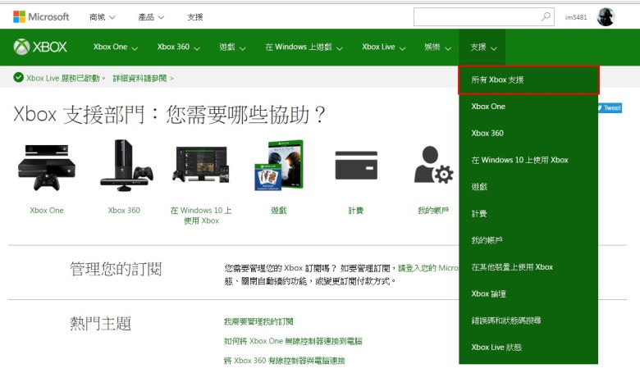
Task: Open the user profile avatar
Action: coord(606,16)
